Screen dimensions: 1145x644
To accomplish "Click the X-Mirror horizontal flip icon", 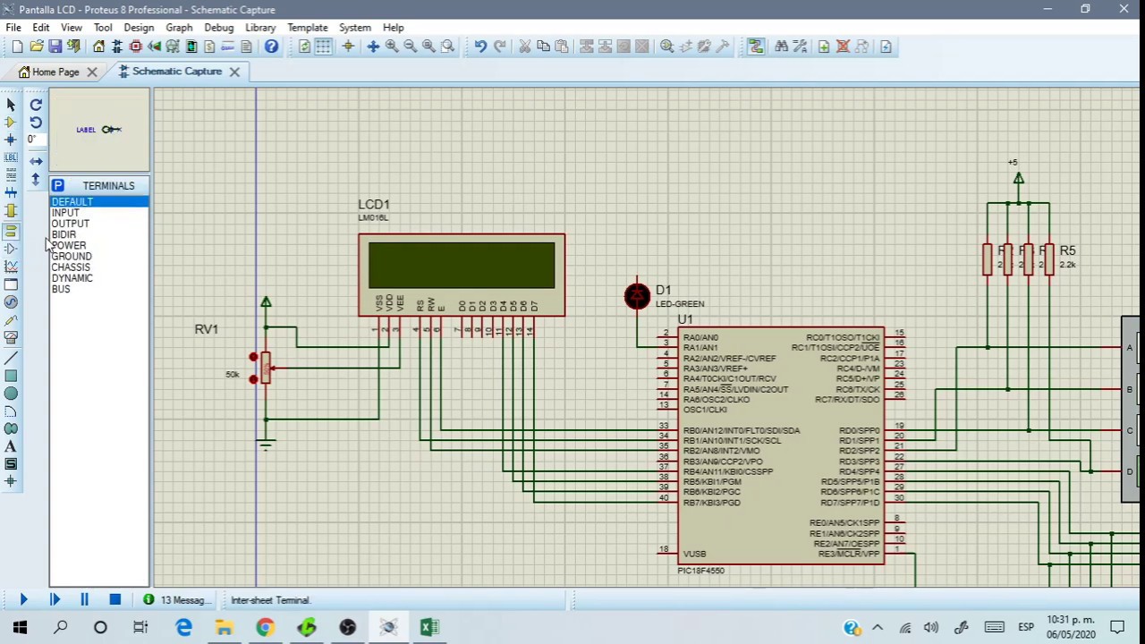I will coord(36,162).
